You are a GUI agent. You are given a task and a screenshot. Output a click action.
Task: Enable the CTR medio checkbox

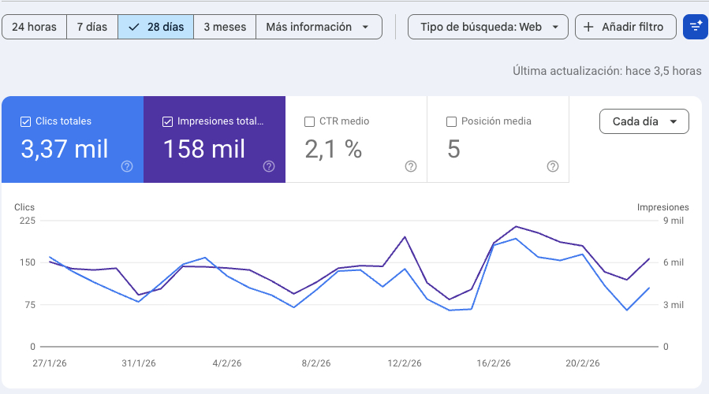(309, 121)
